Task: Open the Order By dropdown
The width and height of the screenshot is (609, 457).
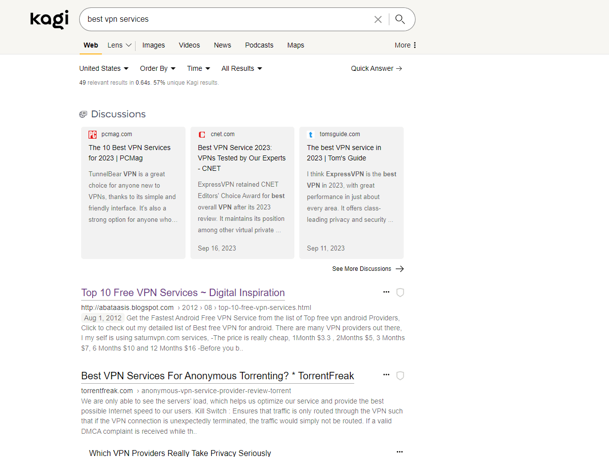Action: coord(158,68)
